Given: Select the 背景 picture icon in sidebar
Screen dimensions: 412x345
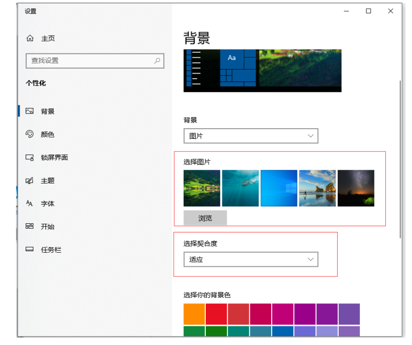Looking at the screenshot, I should 30,111.
